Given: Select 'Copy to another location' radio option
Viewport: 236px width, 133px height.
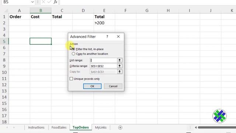Looking at the screenshot, I should pos(73,54).
